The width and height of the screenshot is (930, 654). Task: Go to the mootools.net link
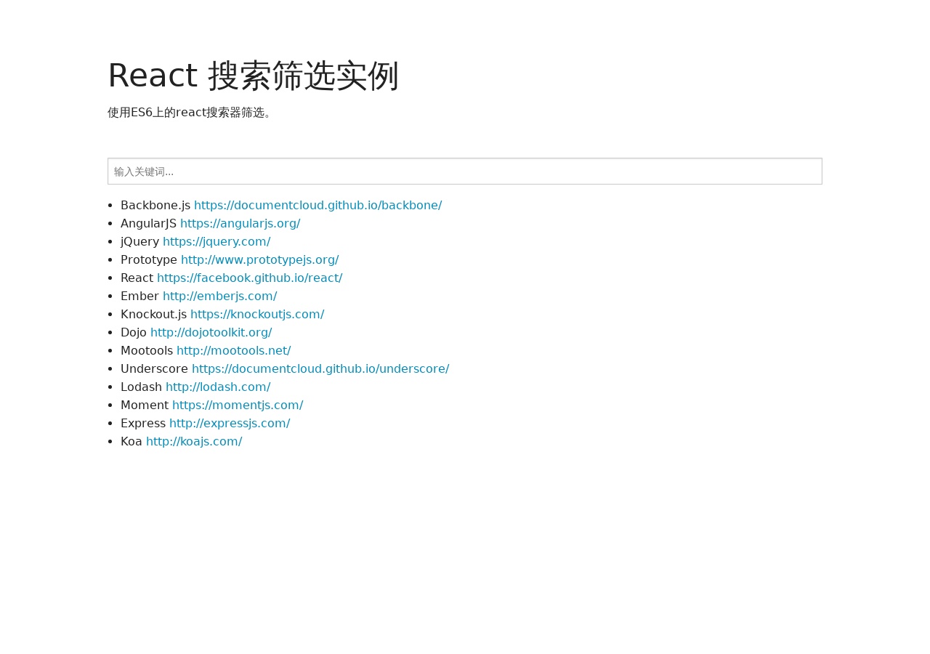[x=233, y=350]
